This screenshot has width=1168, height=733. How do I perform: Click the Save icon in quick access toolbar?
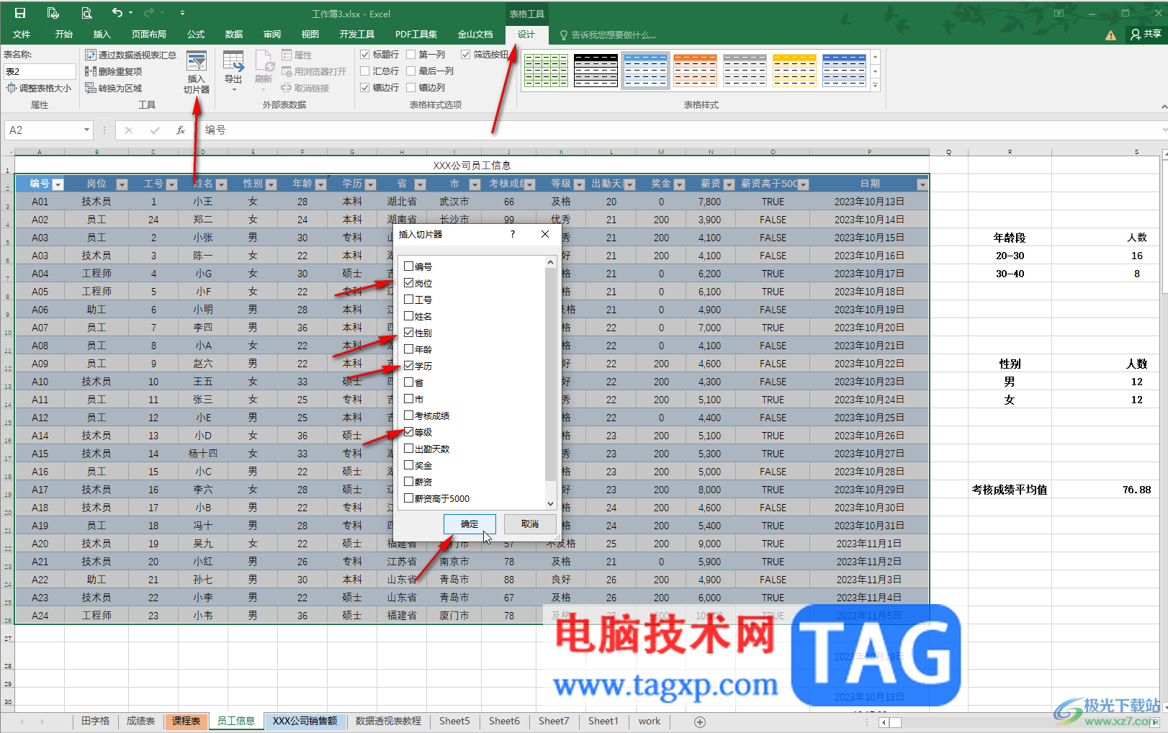[20, 13]
